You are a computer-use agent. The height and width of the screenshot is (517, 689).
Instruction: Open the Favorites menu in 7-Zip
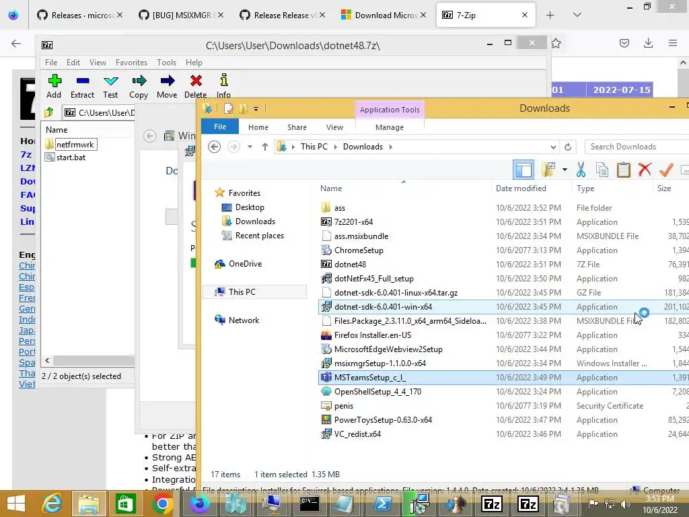[x=131, y=63]
